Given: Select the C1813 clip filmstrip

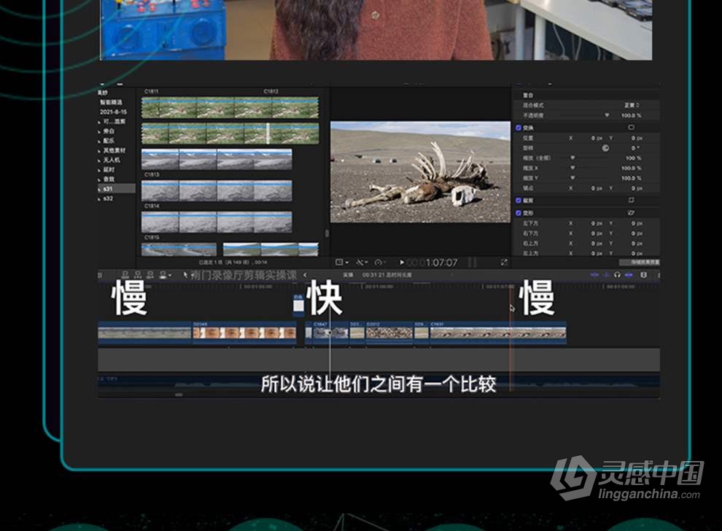Looking at the screenshot, I should (217, 190).
